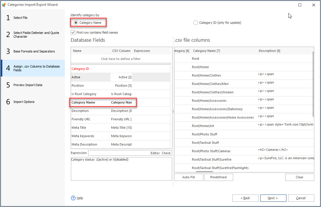Open step 3 Base Formats and Separators

pyautogui.click(x=33, y=51)
